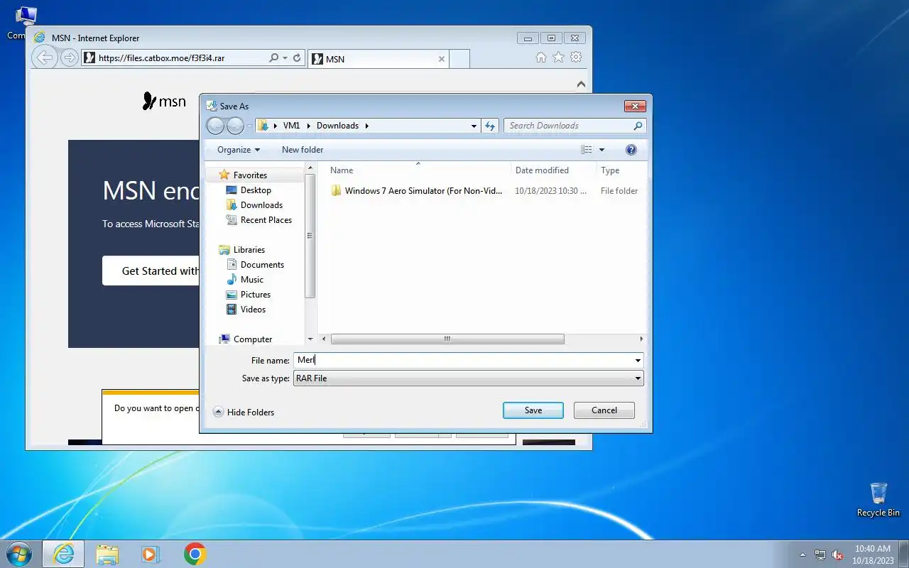Select Recent Places in navigation pane
This screenshot has width=909, height=568.
(x=266, y=220)
